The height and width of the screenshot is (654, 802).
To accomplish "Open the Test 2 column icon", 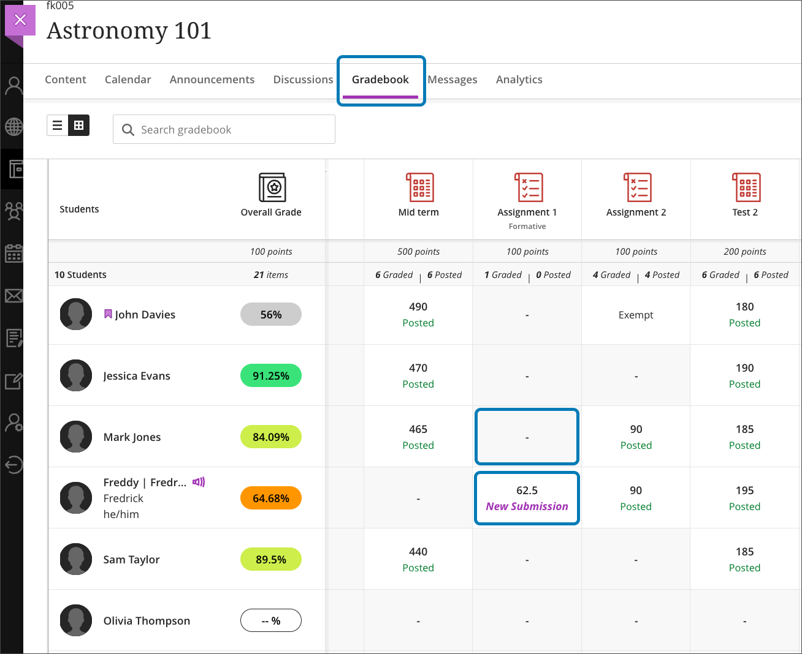I will coord(745,187).
